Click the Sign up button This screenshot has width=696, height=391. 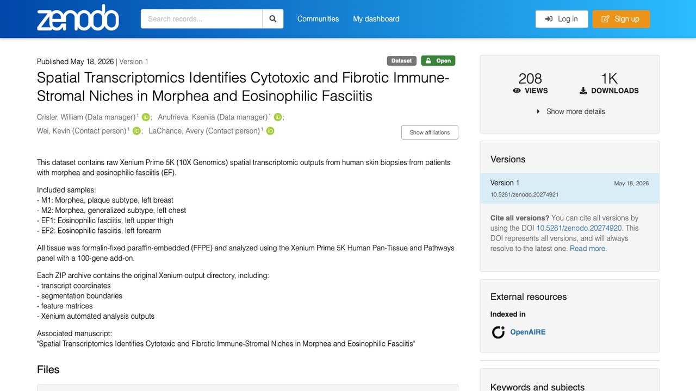[621, 19]
